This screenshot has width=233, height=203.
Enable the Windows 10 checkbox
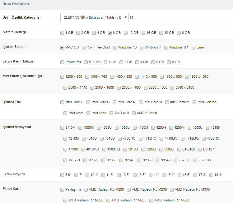[x=115, y=48]
